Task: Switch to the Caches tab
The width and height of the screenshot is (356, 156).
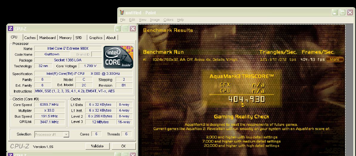Action: (x=30, y=38)
